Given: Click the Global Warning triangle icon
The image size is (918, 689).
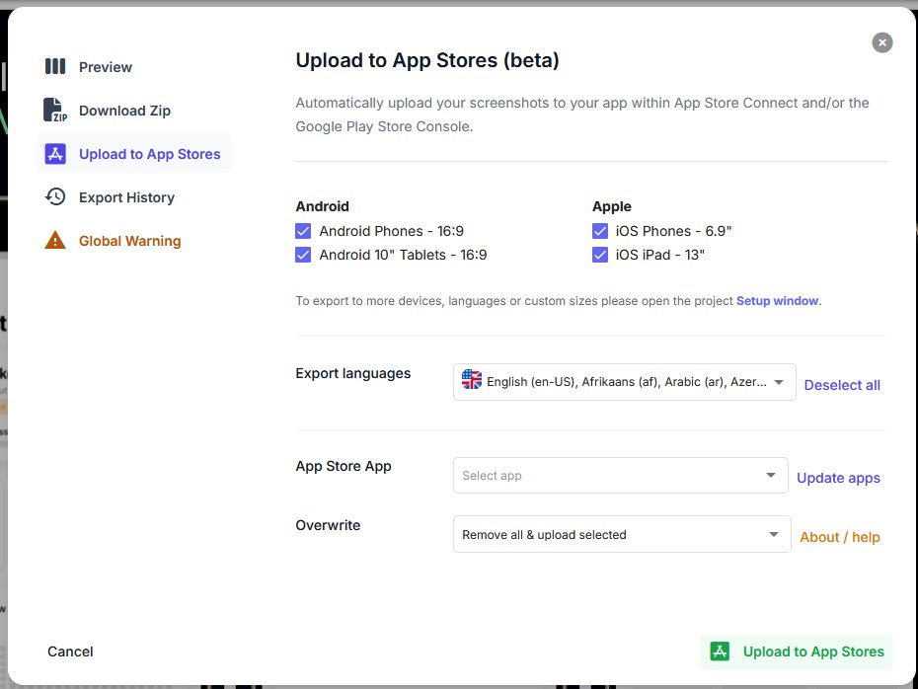Looking at the screenshot, I should (55, 241).
